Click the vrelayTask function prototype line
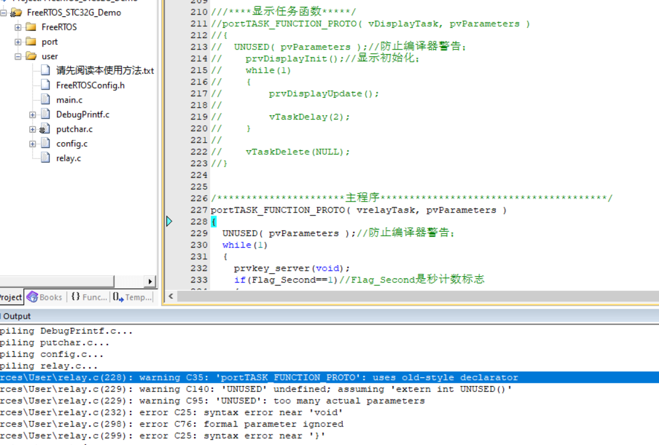659x445 pixels. [x=359, y=210]
